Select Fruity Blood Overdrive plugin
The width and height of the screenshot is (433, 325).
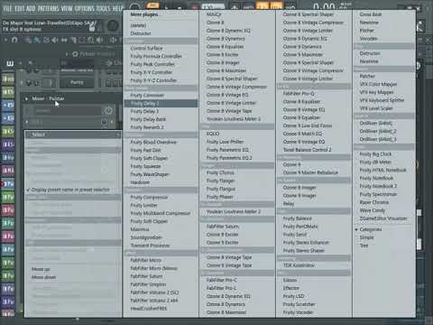tap(153, 142)
